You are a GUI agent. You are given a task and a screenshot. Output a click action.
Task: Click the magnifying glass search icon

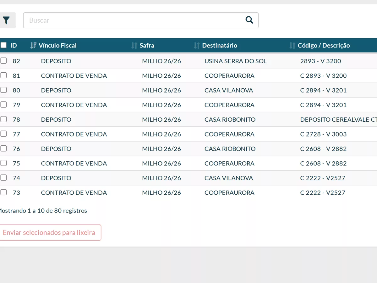pos(249,20)
